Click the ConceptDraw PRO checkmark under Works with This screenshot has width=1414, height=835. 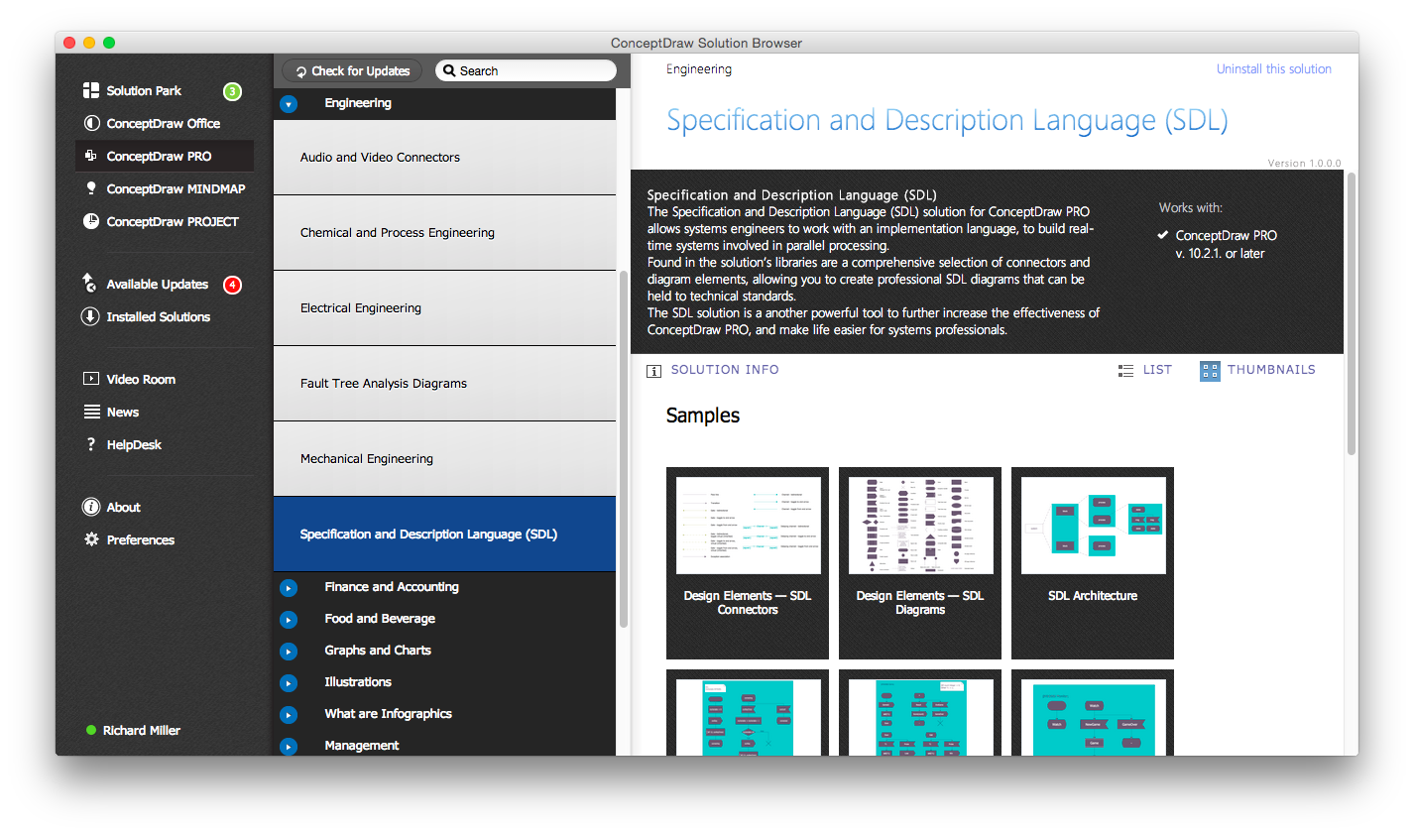(1162, 235)
